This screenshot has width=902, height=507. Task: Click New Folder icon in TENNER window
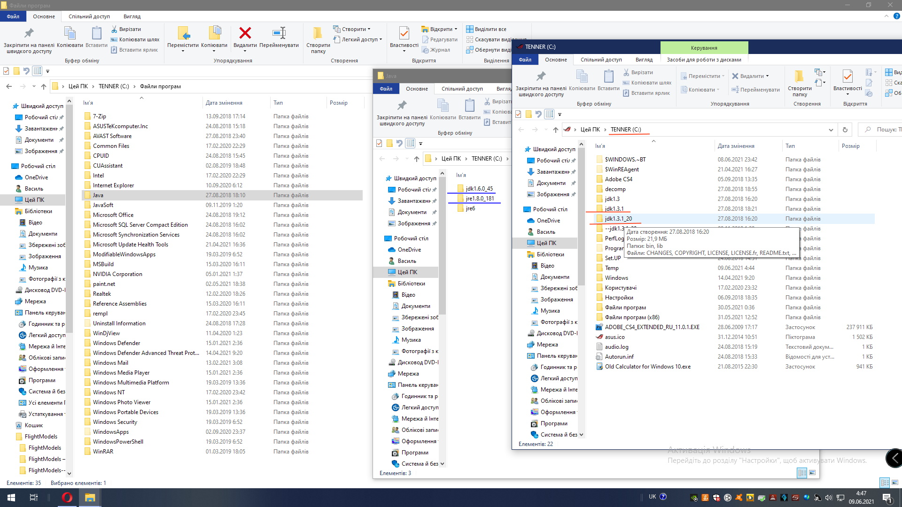coord(799,77)
